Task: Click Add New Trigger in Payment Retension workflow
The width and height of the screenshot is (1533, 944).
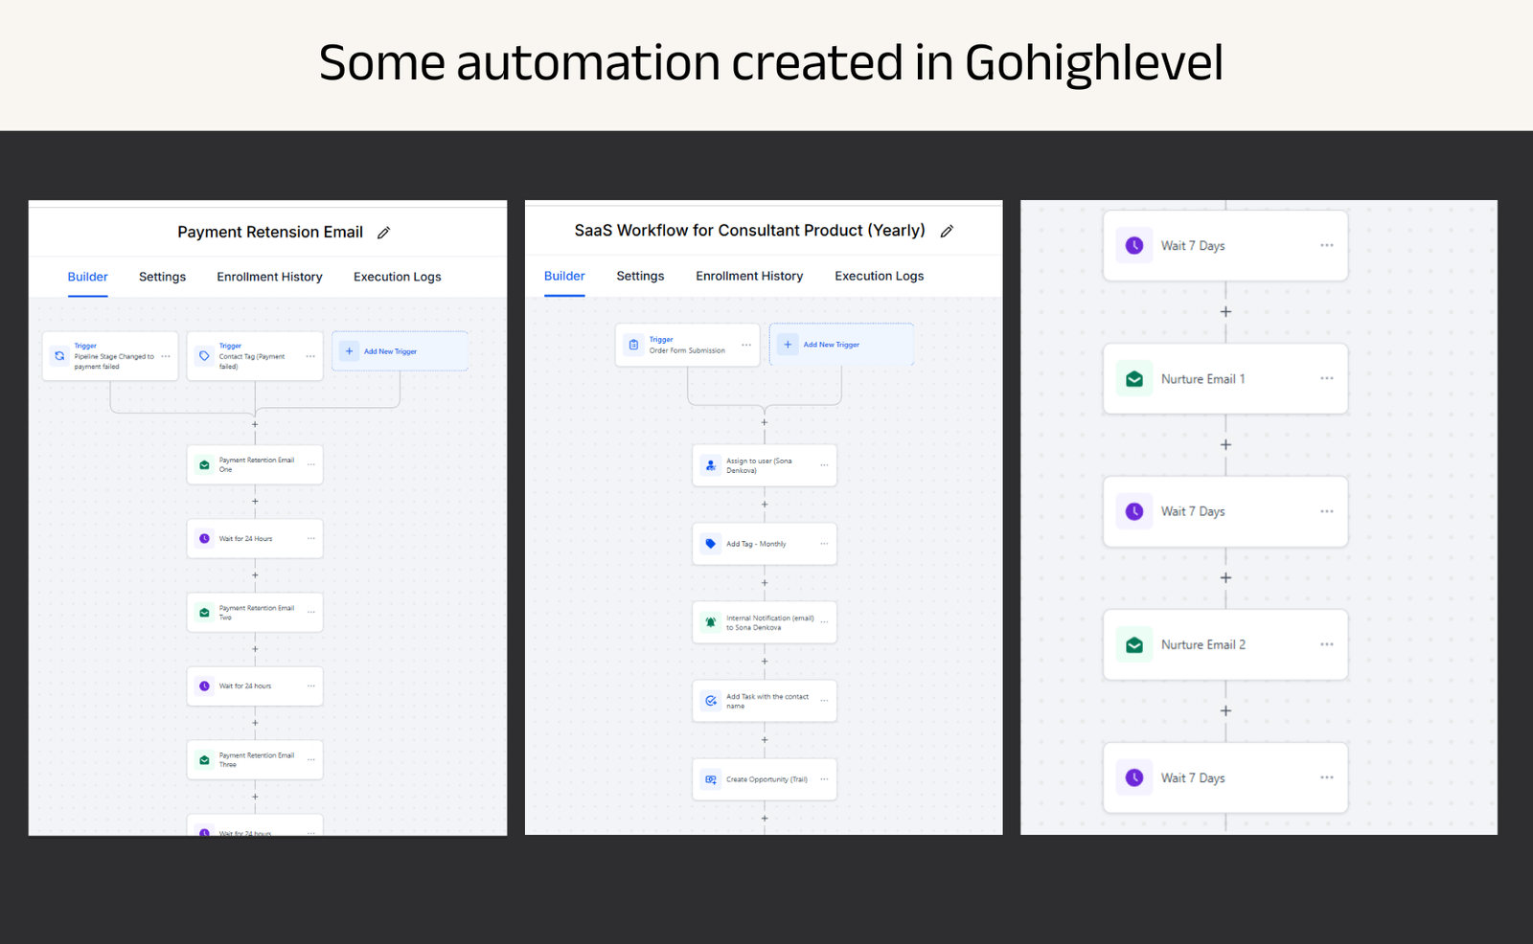Action: coord(390,351)
